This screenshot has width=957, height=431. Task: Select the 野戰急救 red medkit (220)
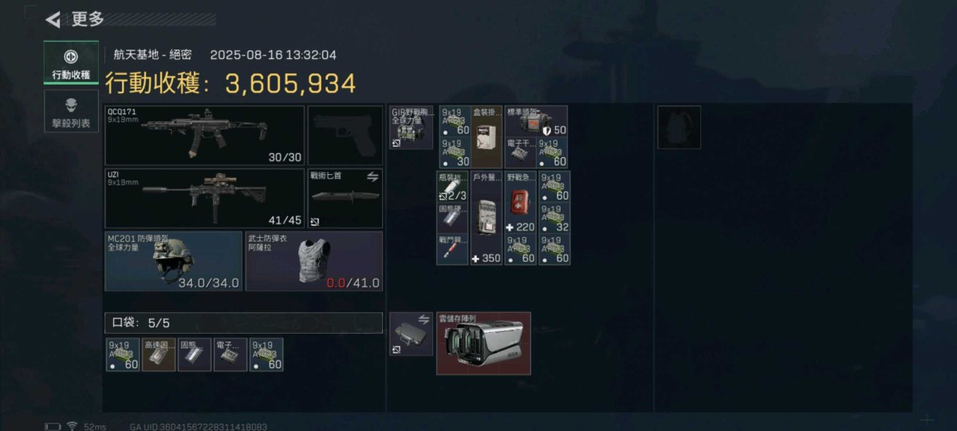pos(521,202)
